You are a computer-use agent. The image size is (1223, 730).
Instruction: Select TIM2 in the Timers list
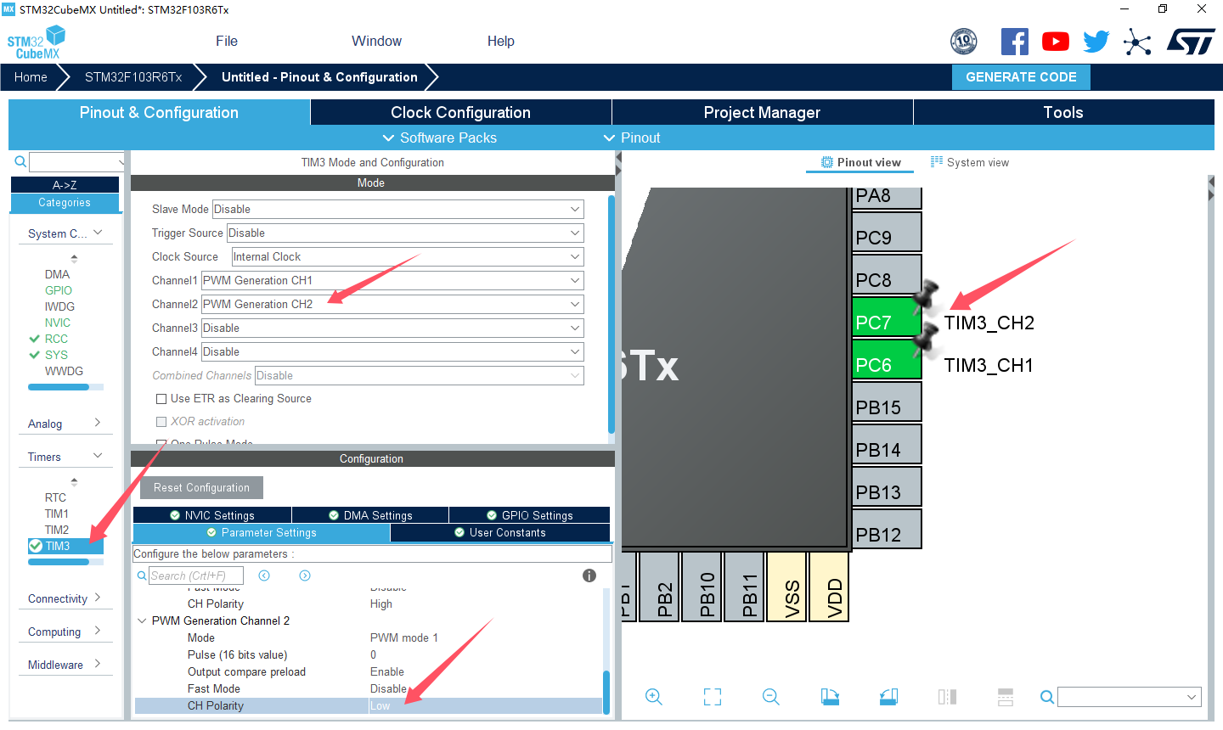click(x=57, y=530)
